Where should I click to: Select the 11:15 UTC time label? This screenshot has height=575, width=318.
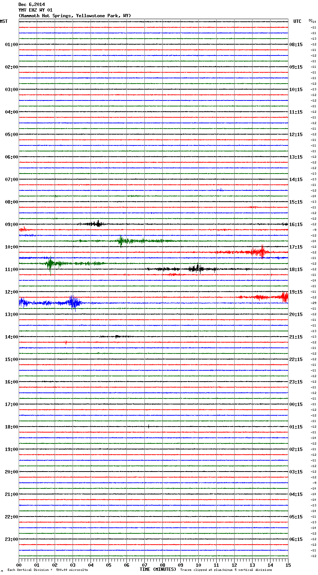click(296, 112)
